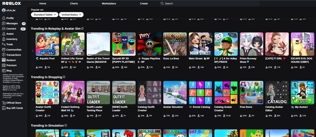Open Catalog Outfit Creator thumbnail
The width and height of the screenshot is (316, 137).
coord(150,93)
